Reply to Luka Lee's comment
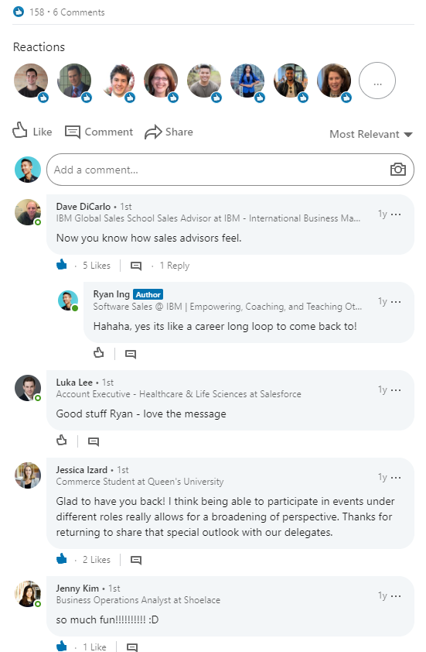426x652 pixels. click(x=94, y=441)
